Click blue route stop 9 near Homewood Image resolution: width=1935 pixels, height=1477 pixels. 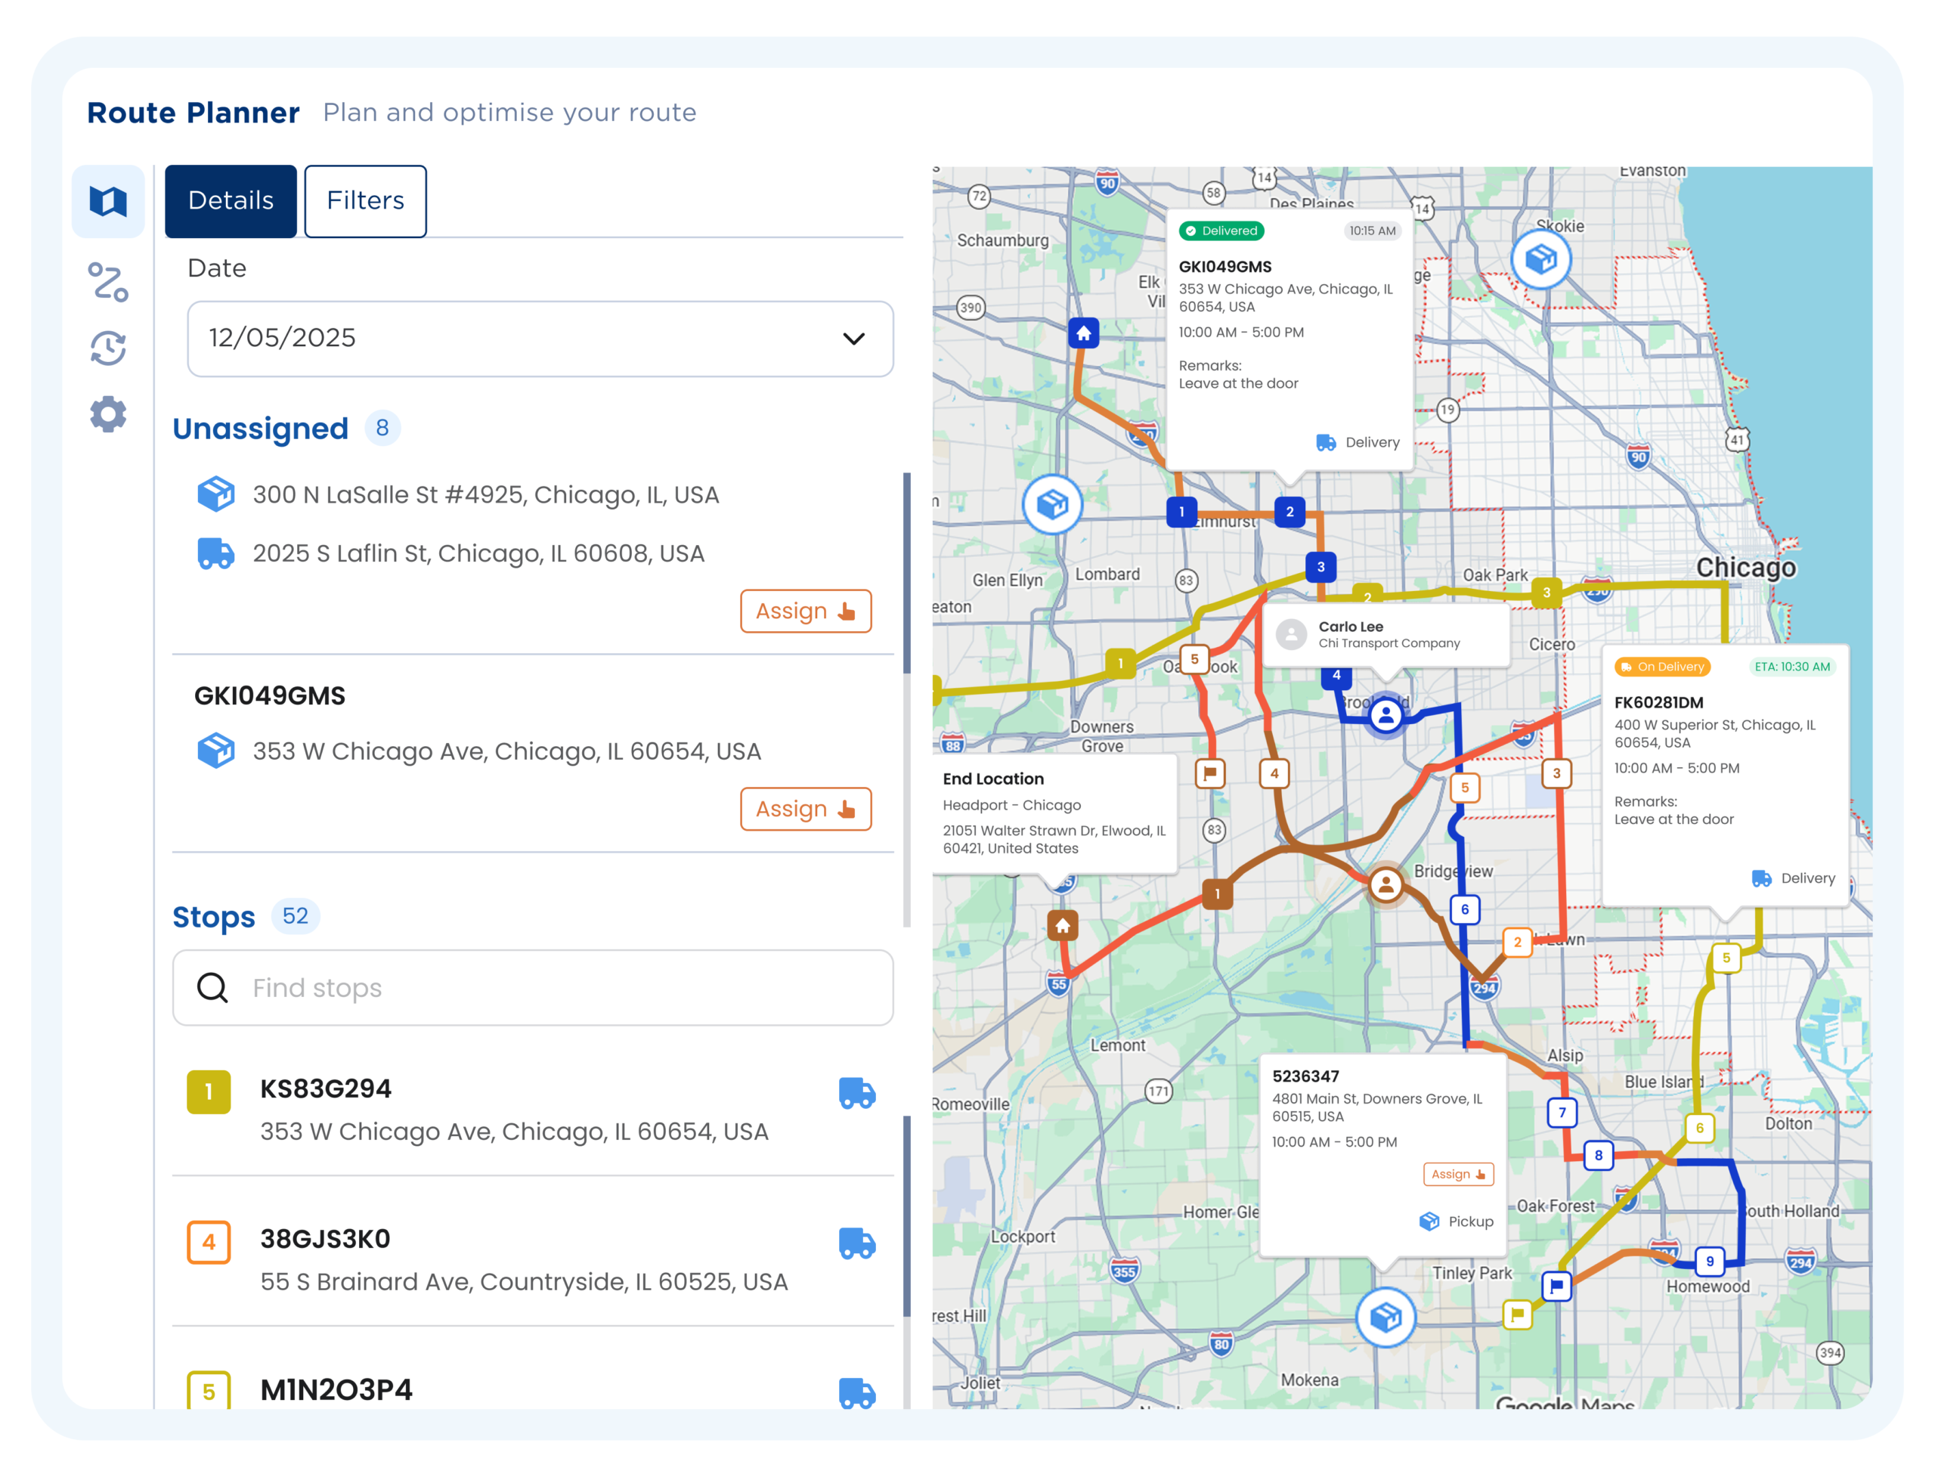[x=1710, y=1262]
